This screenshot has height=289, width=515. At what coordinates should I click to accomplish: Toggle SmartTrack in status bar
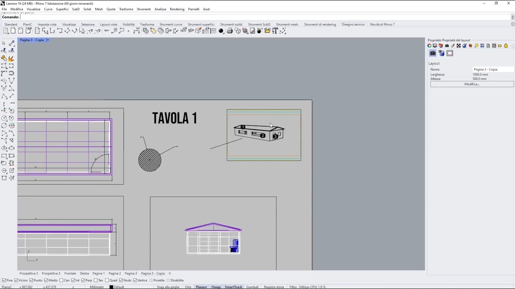pyautogui.click(x=233, y=287)
